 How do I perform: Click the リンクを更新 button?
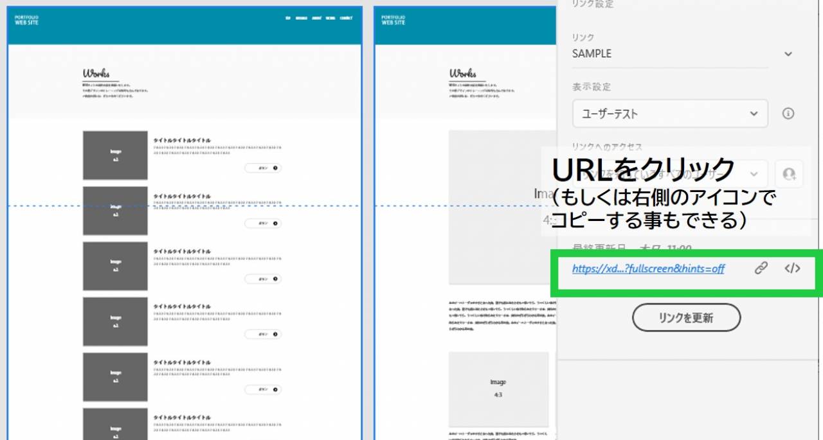pyautogui.click(x=686, y=317)
